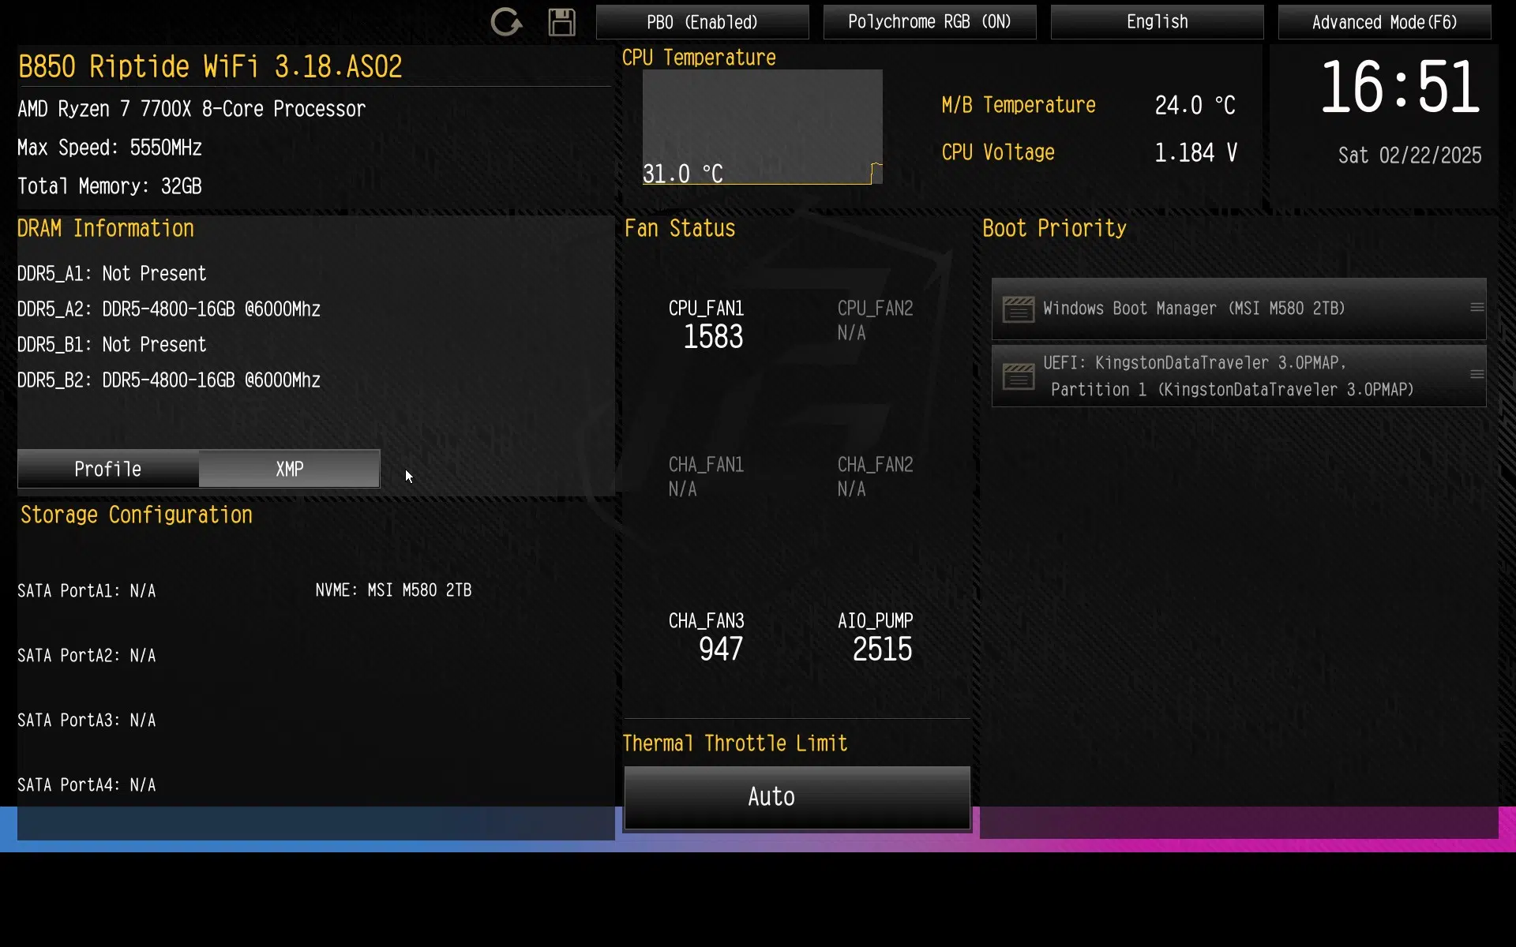Click the floppy disk save icon
Viewport: 1516px width, 947px height.
(x=561, y=22)
